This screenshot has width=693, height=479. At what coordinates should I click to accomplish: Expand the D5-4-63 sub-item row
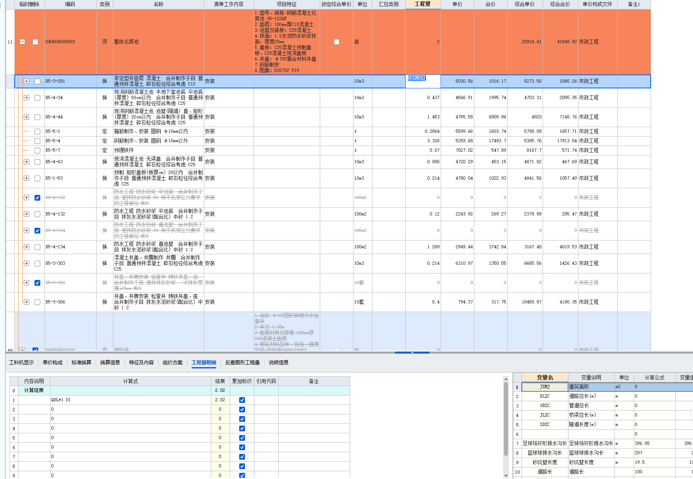point(27,162)
